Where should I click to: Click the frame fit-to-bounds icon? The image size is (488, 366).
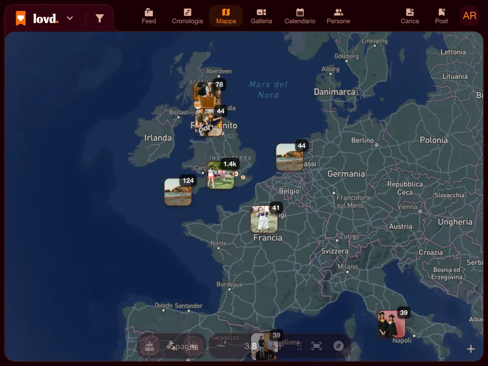(x=316, y=346)
